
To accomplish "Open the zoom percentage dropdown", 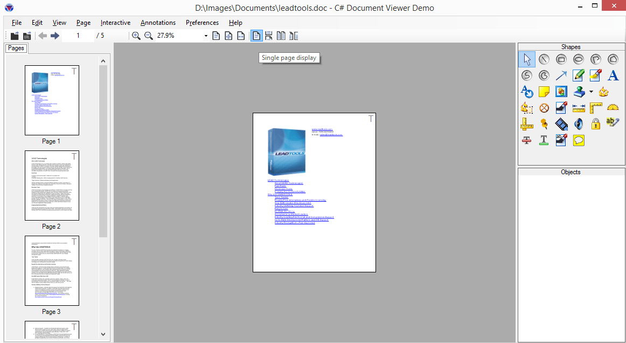I will coord(206,36).
